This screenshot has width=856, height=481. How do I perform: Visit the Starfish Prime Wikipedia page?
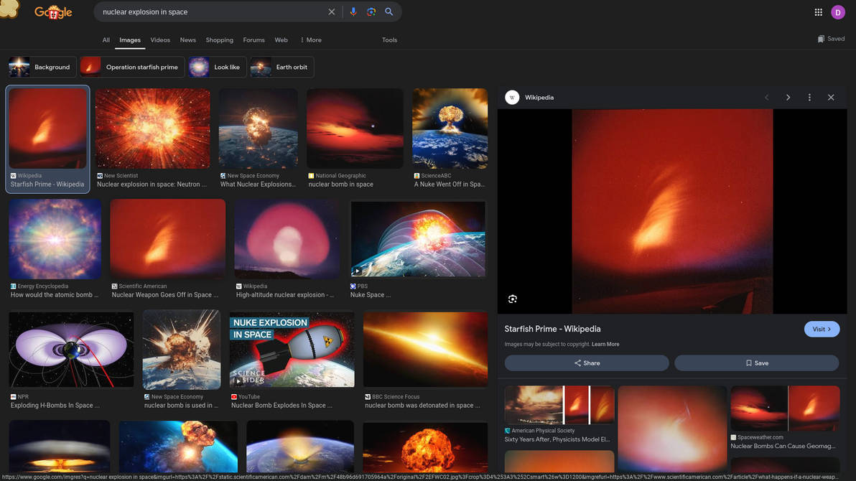822,330
